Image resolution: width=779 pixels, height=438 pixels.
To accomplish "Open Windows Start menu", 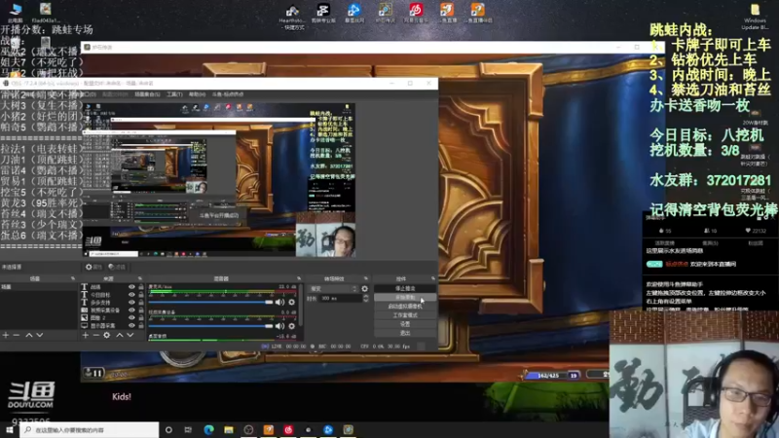I will pyautogui.click(x=10, y=429).
